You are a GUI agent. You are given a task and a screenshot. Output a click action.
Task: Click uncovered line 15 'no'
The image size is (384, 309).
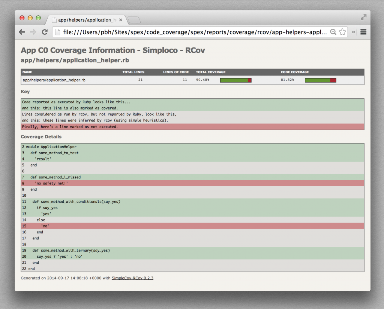pos(192,226)
